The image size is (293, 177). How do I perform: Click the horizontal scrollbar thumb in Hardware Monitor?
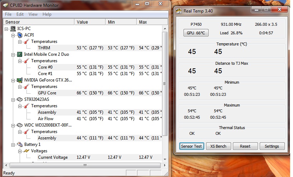pos(85,165)
